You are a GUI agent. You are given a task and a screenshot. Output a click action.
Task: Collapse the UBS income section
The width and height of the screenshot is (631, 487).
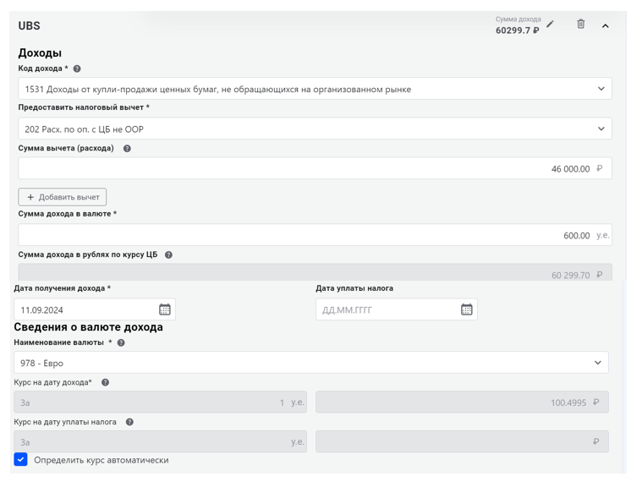606,26
